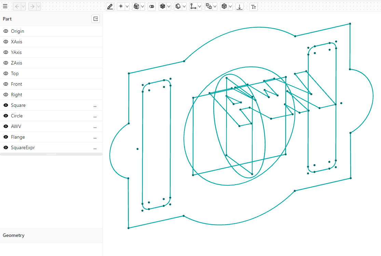Screen dimensions: 381x256
Task: Select the sketch pencil tool
Action: coord(110,6)
